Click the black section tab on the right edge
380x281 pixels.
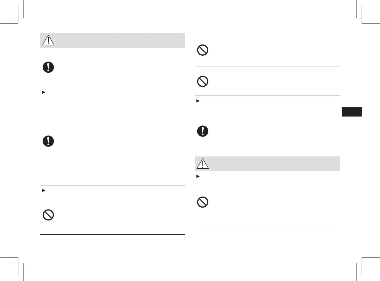pos(351,112)
